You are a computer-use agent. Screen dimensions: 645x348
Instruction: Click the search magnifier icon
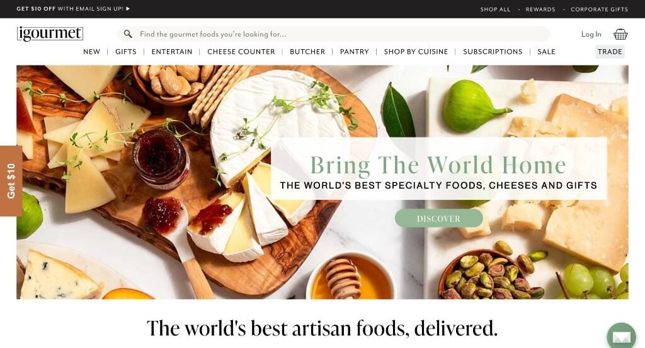click(x=128, y=34)
